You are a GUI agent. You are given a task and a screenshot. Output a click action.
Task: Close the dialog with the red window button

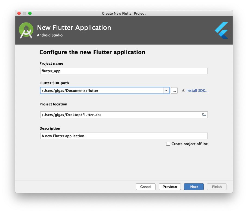coord(19,13)
